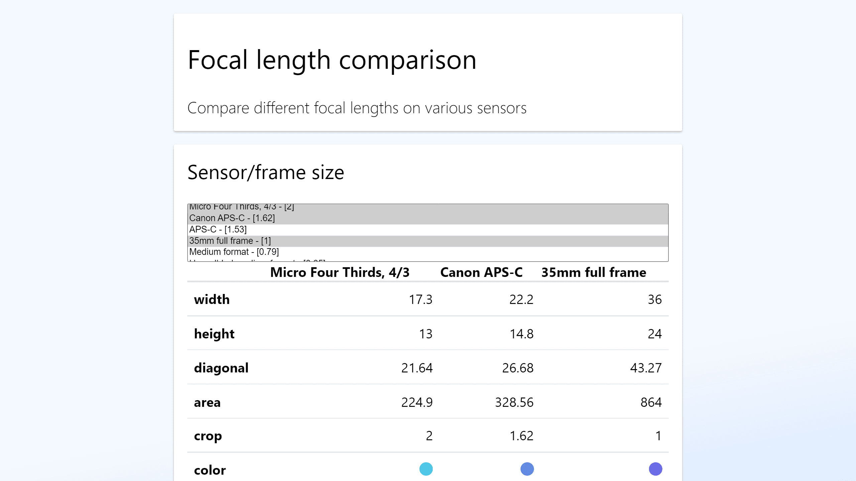
Task: Click the height row label
Action: pyautogui.click(x=214, y=334)
